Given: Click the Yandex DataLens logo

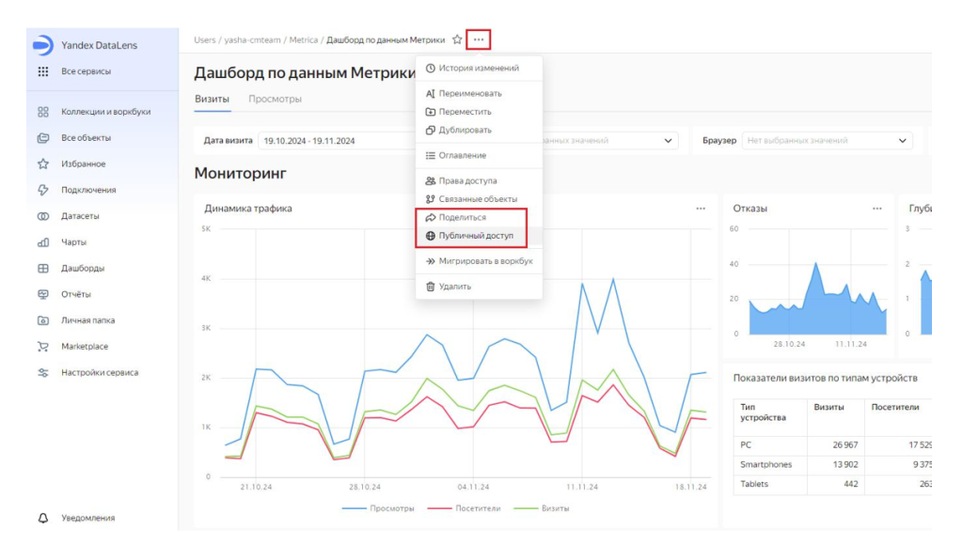Looking at the screenshot, I should 43,45.
